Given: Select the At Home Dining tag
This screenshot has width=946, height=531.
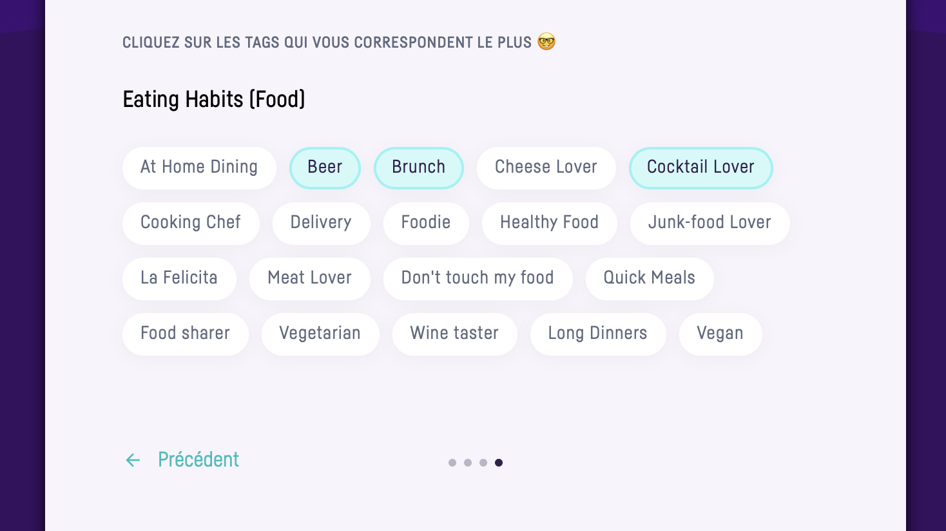Looking at the screenshot, I should (199, 168).
